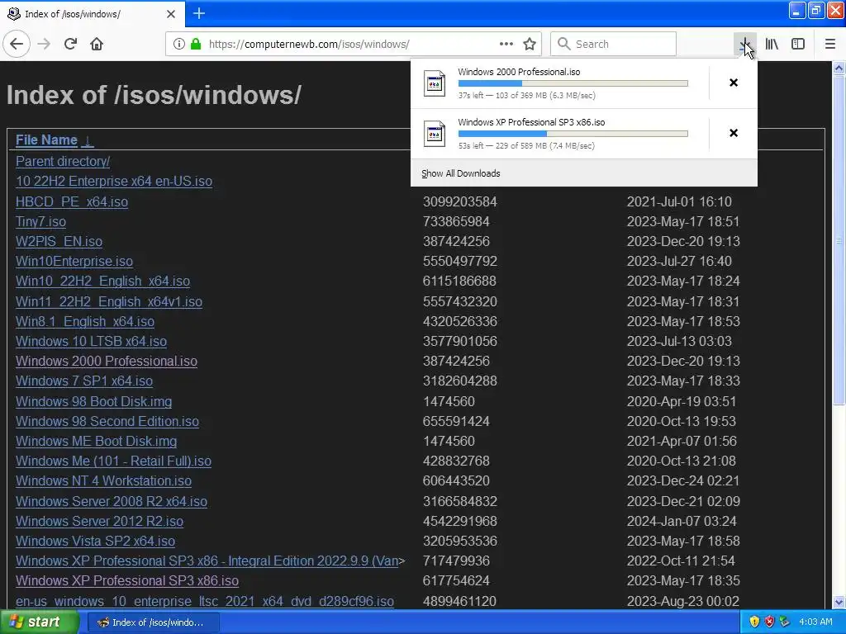Click the page scrollbar down arrow
The height and width of the screenshot is (634, 846).
click(839, 602)
